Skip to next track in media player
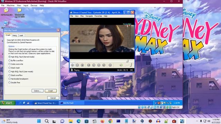This screenshot has height=124, width=221. pos(104,65)
